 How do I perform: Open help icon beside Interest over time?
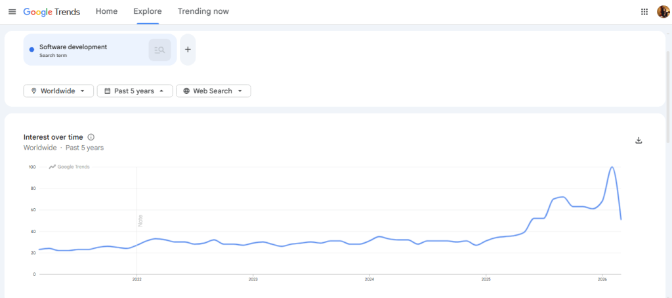pos(91,137)
